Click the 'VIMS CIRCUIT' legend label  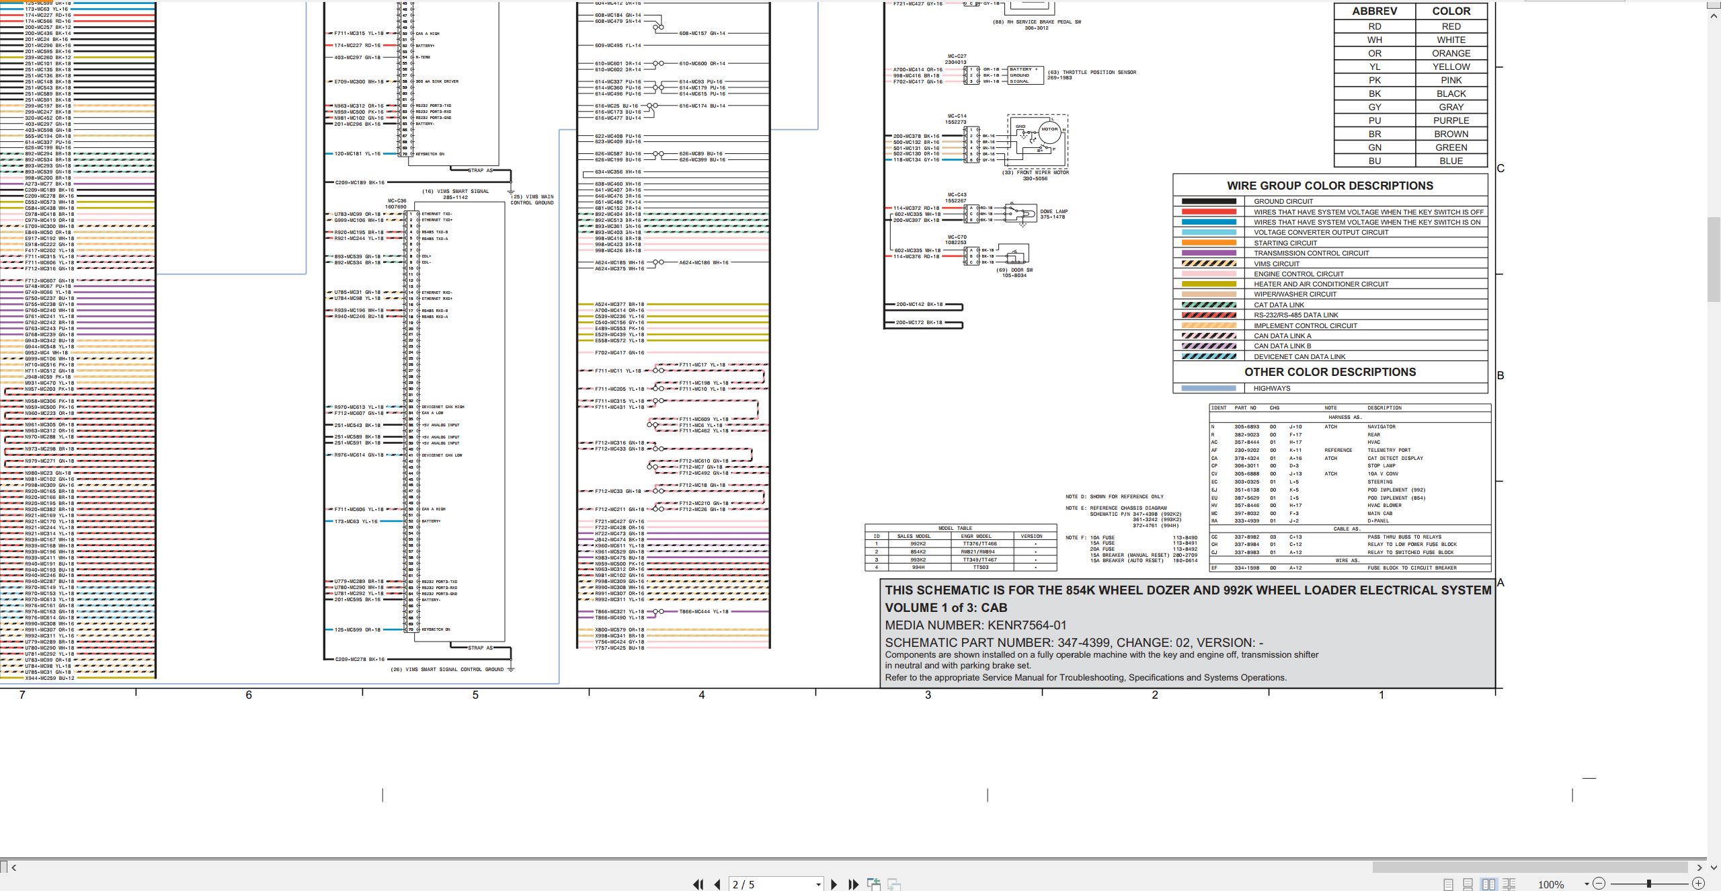[x=1277, y=264]
